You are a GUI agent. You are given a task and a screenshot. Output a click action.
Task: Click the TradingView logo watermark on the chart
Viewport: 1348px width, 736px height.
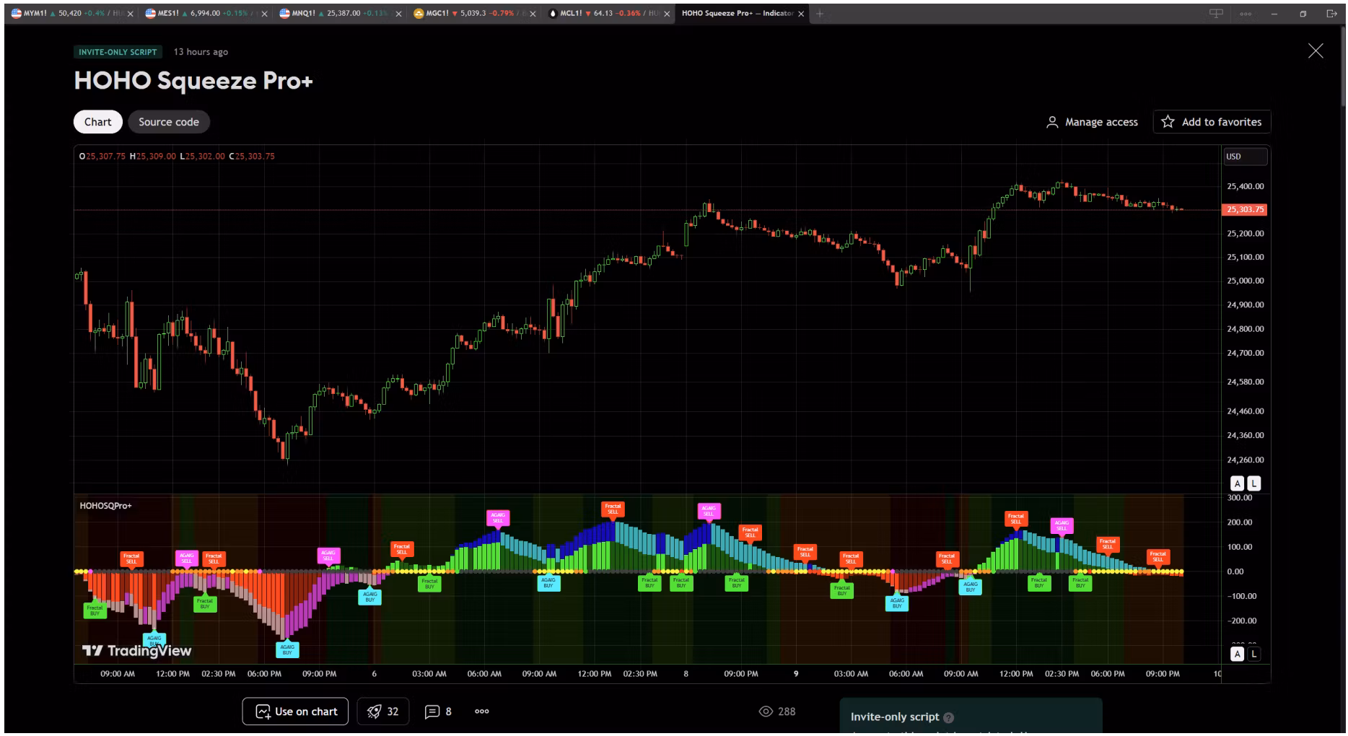coord(137,651)
